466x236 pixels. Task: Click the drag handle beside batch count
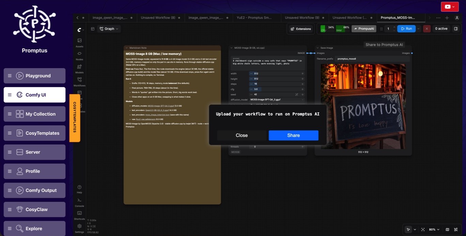[381, 29]
